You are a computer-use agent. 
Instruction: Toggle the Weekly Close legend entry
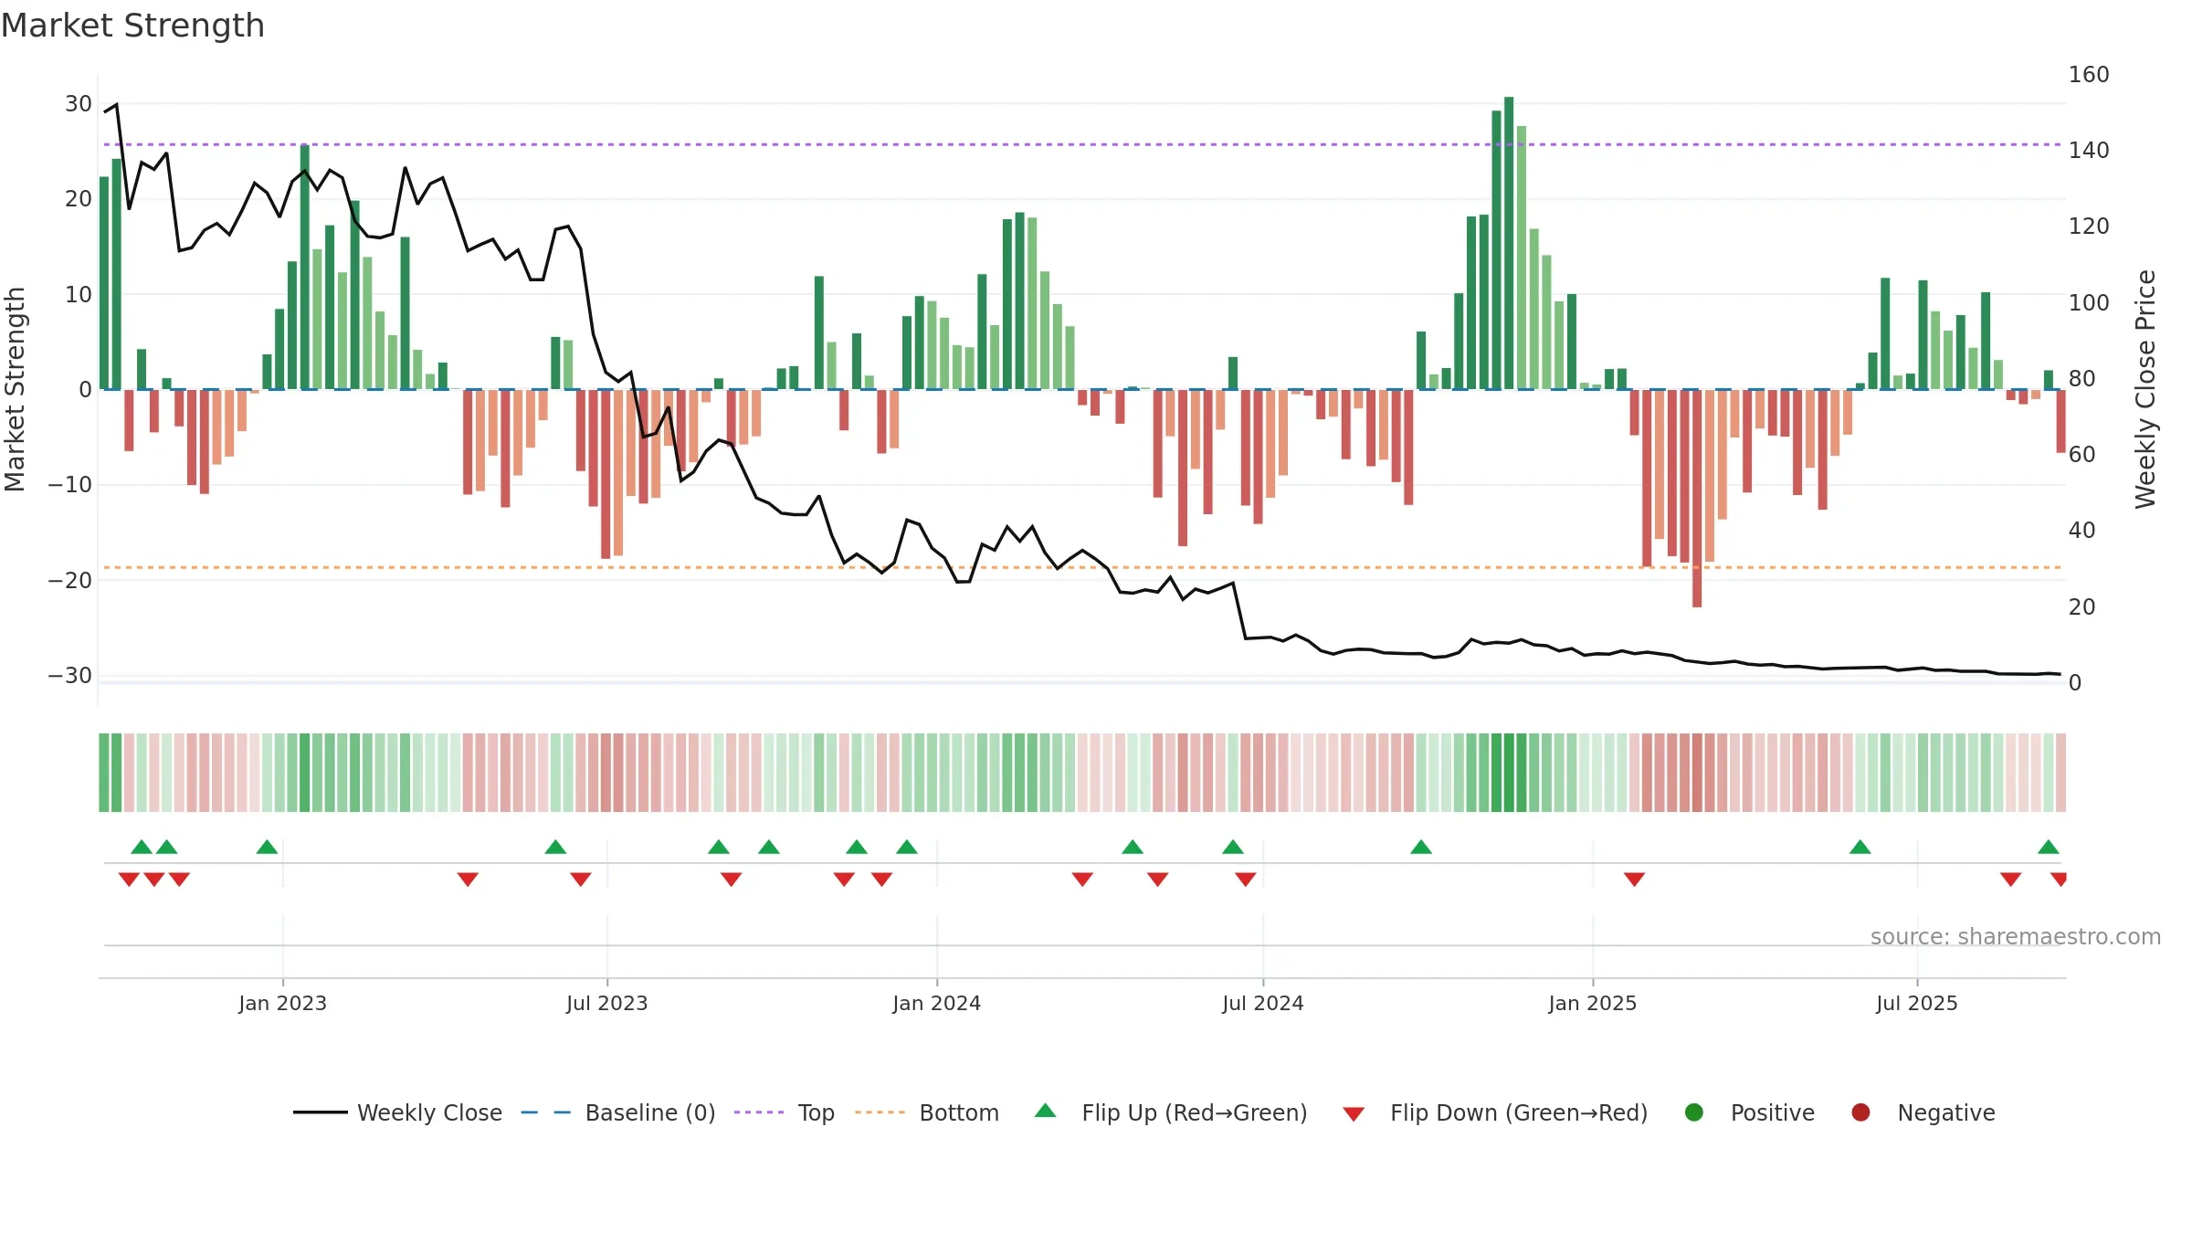pos(397,1112)
